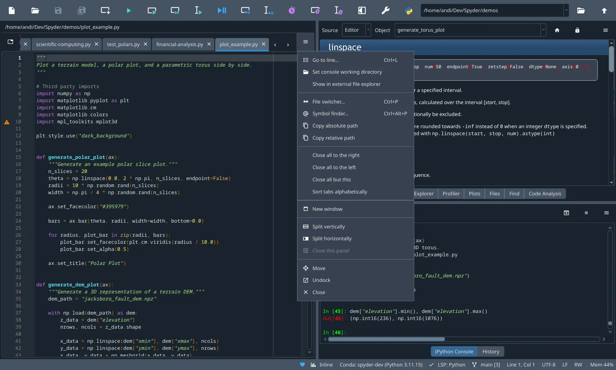Open financial-analysis.py tab
The height and width of the screenshot is (370, 616).
[180, 44]
